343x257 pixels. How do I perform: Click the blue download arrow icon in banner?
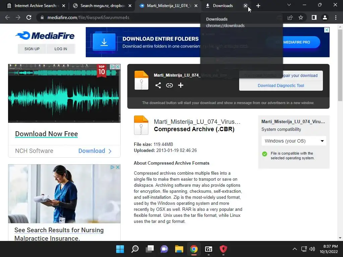pyautogui.click(x=104, y=42)
